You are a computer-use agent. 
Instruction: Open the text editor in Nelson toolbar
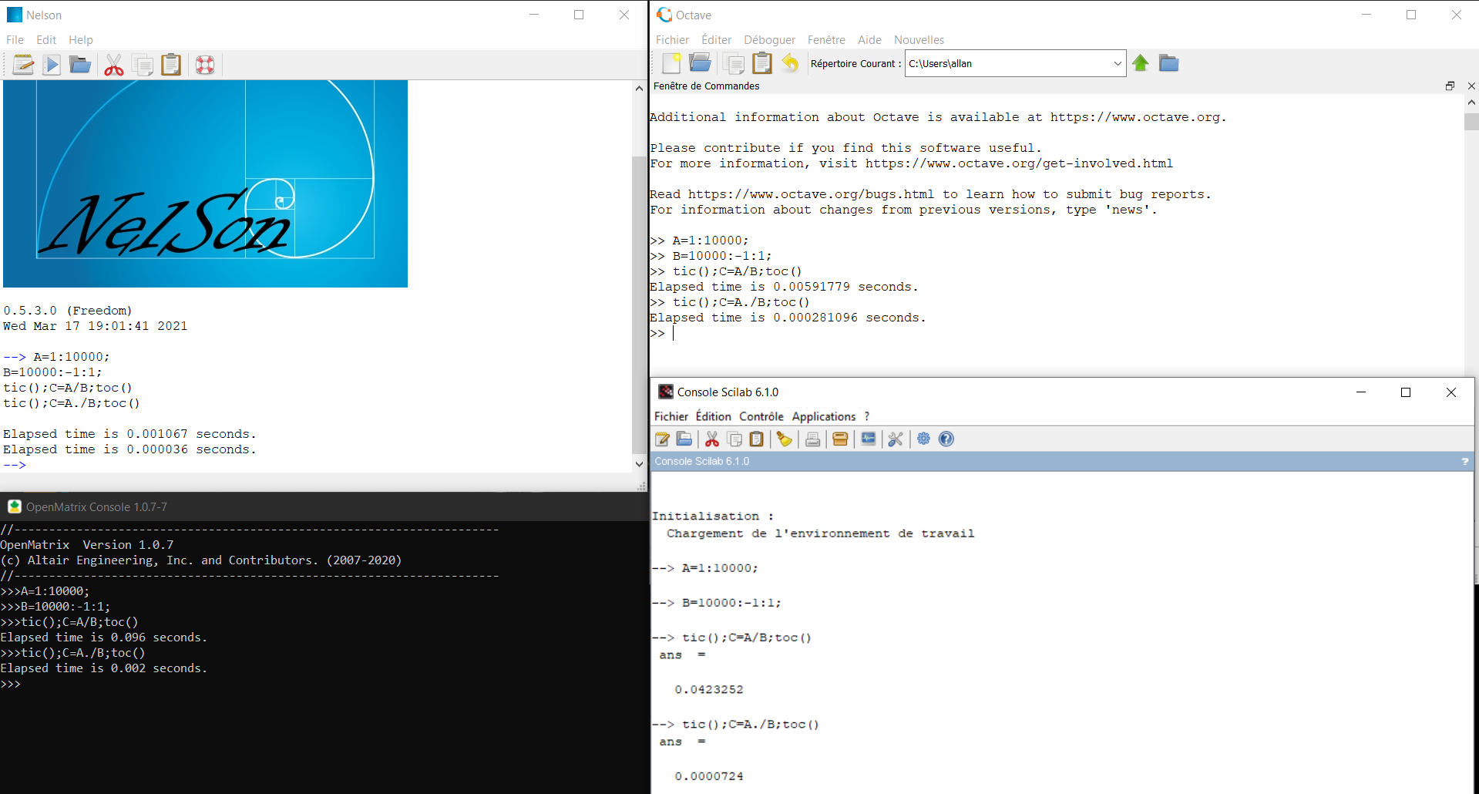click(23, 66)
